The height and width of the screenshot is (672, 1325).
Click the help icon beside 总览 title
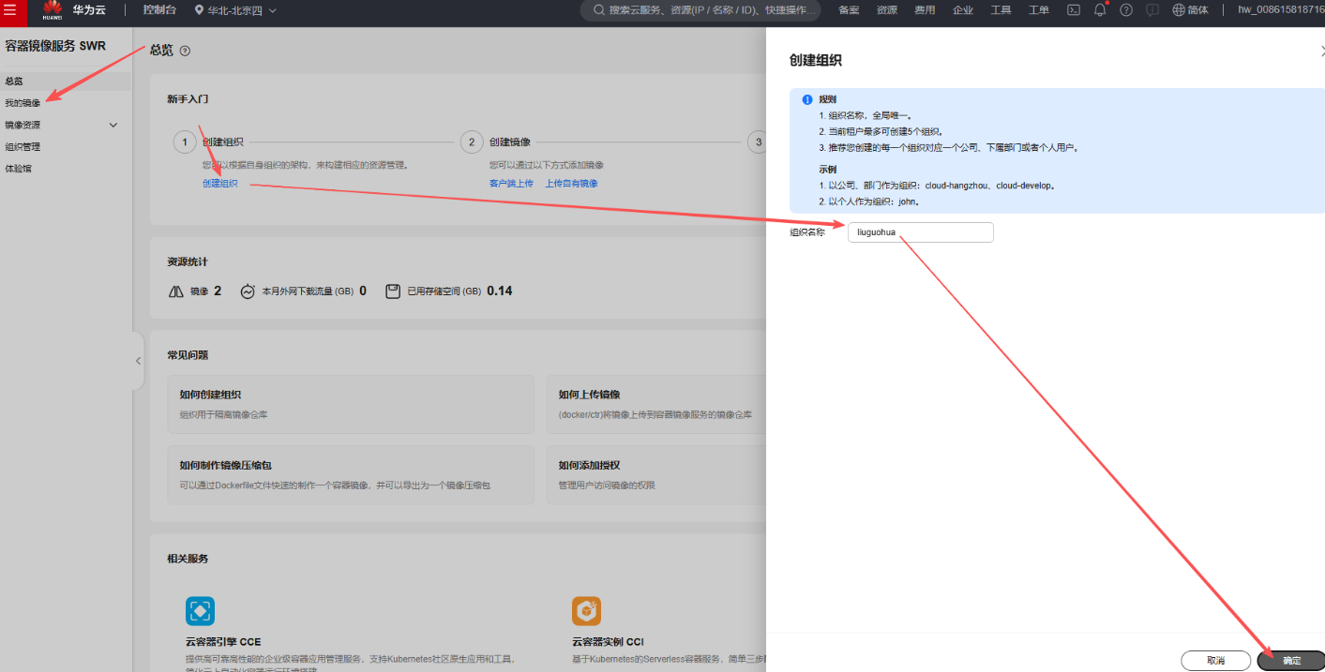185,51
